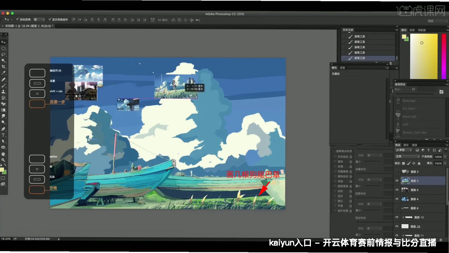Toggle the 显示变换控件 checkbox
This screenshot has height=253, width=449.
point(50,19)
